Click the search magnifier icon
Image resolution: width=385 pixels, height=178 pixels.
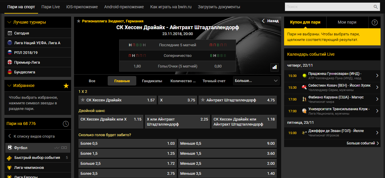click(x=376, y=7)
